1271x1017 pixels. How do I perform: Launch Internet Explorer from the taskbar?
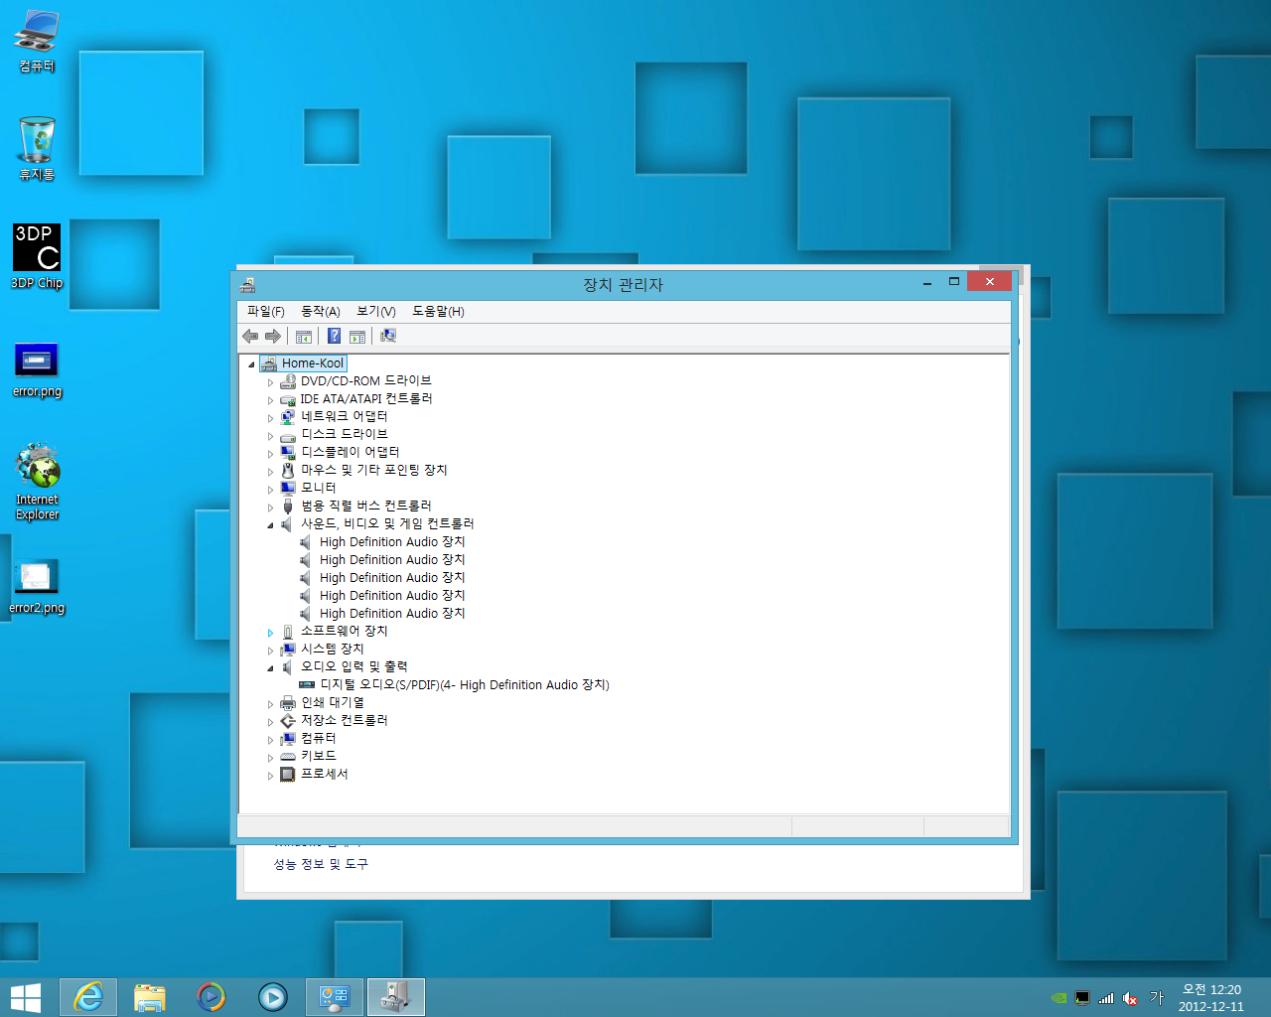[x=88, y=997]
